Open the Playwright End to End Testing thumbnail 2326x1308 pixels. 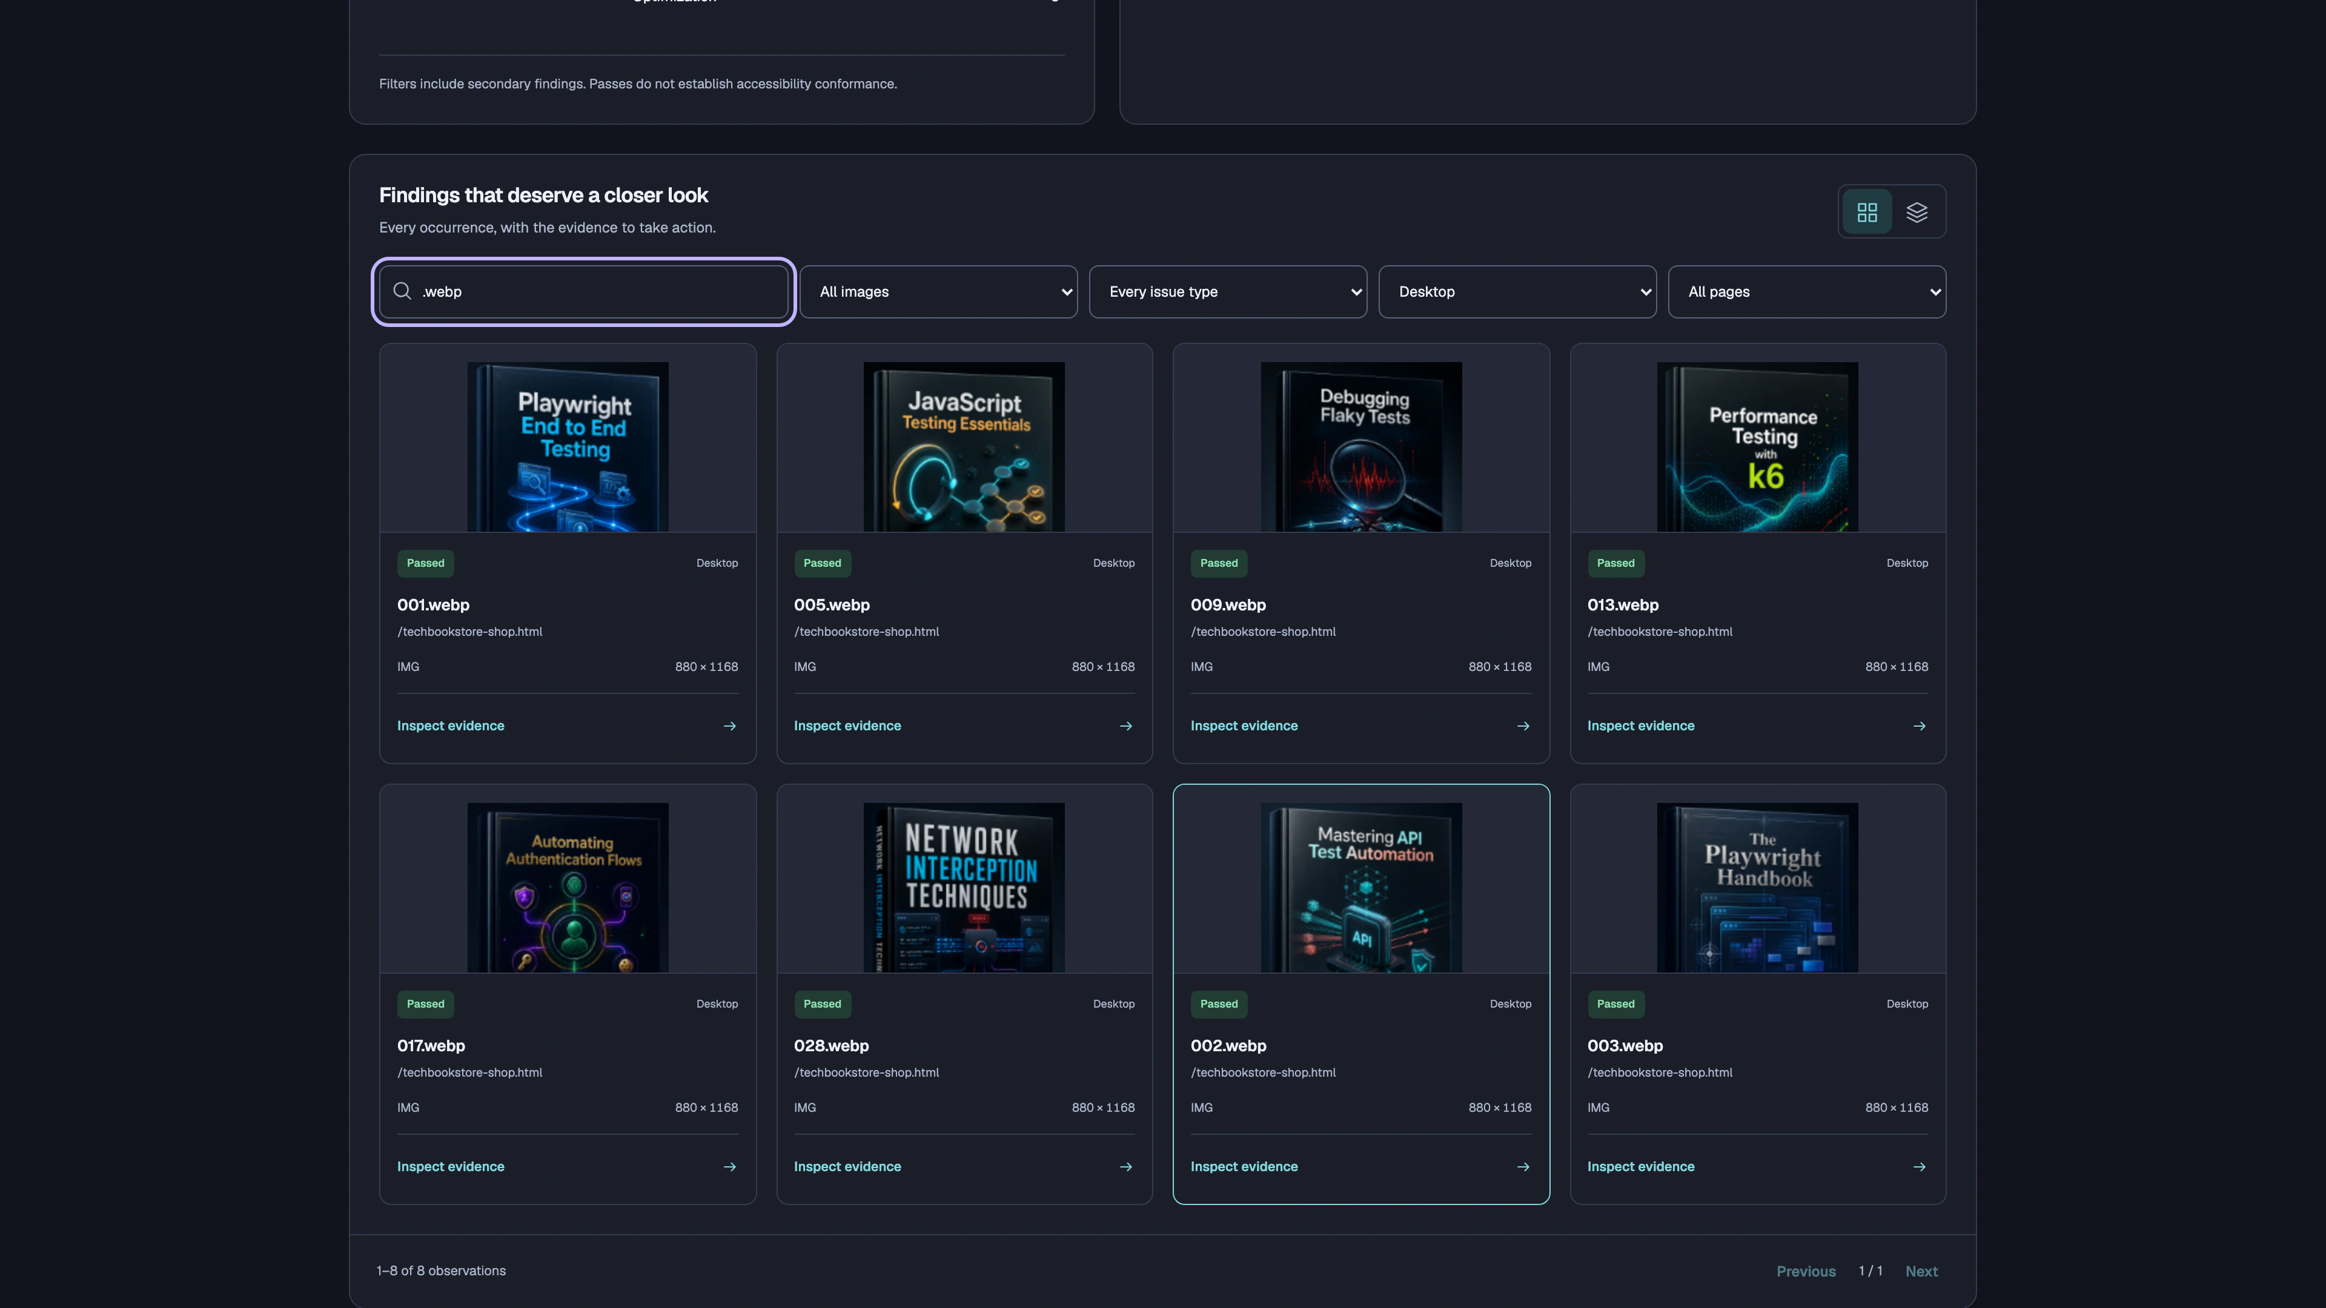pos(568,447)
